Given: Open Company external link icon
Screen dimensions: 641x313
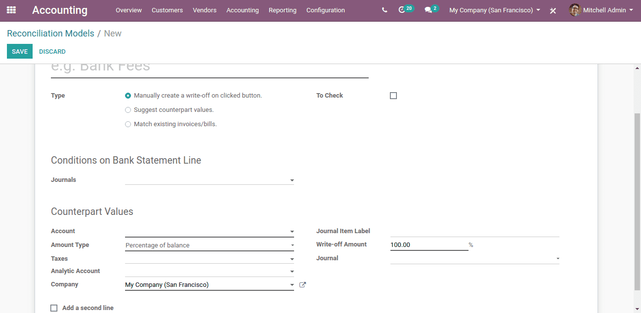Looking at the screenshot, I should (302, 284).
